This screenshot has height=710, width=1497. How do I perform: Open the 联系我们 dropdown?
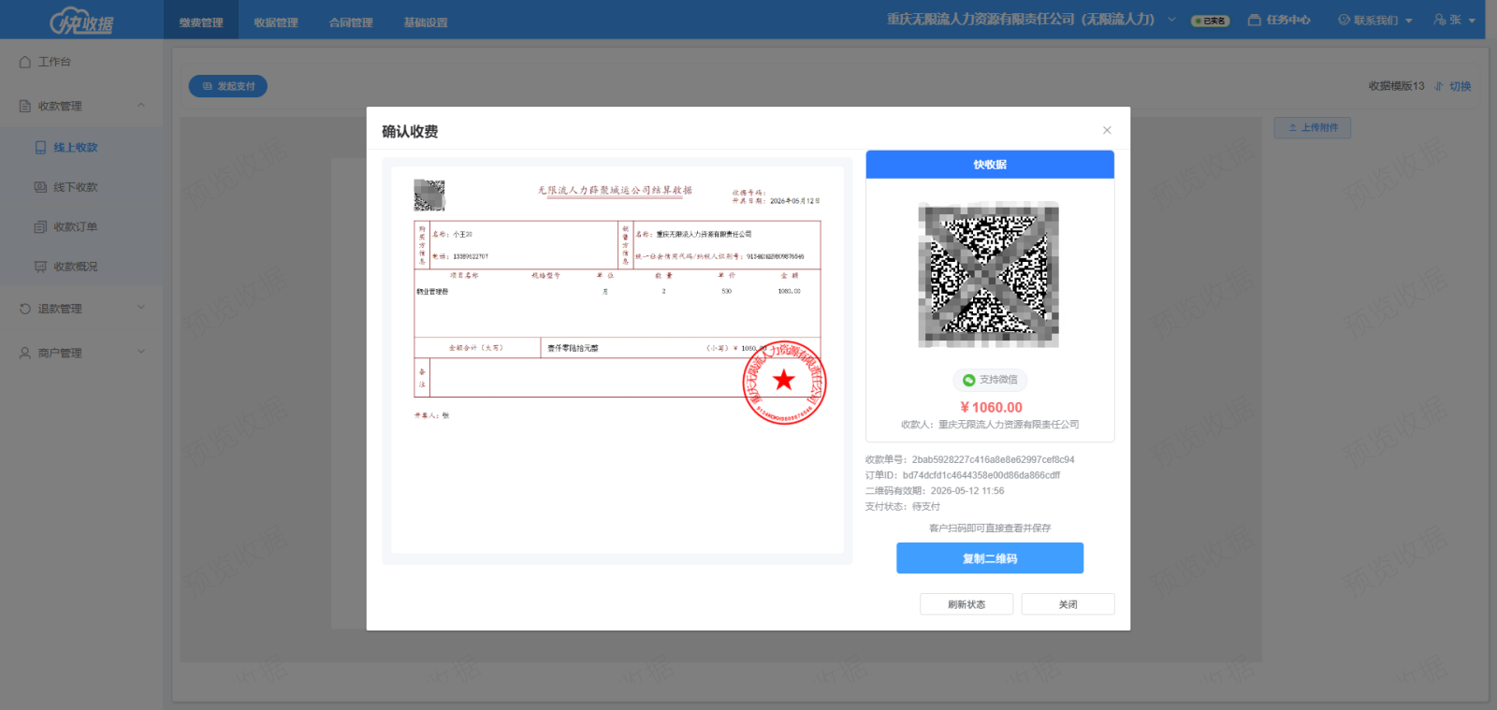click(x=1375, y=20)
